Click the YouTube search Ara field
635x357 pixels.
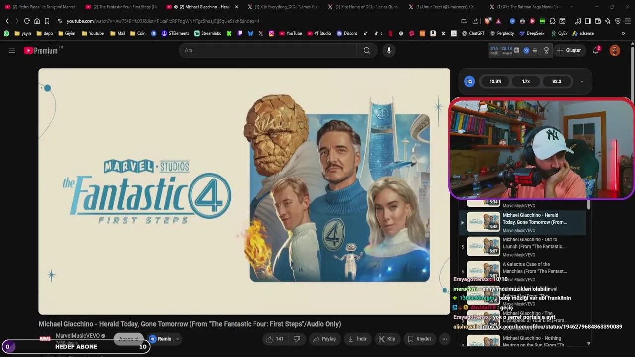pos(267,50)
